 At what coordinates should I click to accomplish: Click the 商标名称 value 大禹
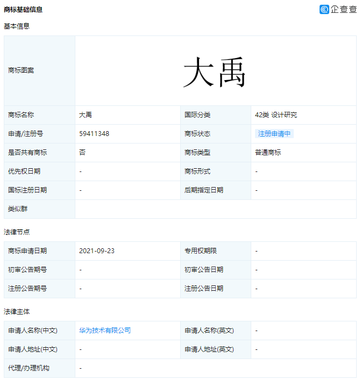(x=86, y=115)
